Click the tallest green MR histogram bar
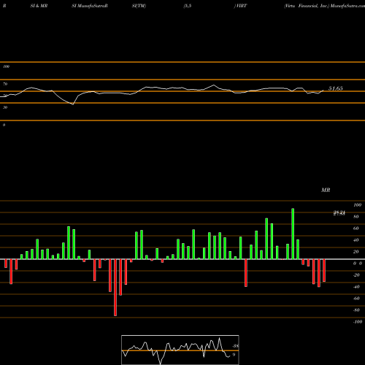The width and height of the screenshot is (365, 365). (293, 234)
